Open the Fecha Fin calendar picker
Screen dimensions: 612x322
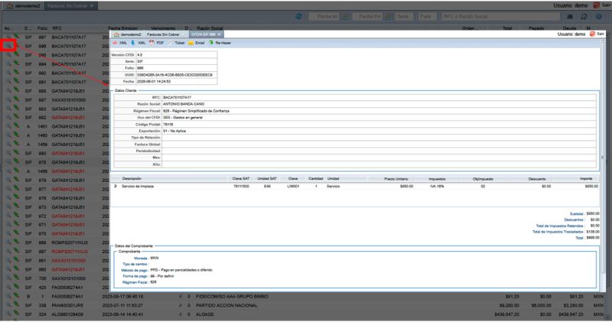388,16
